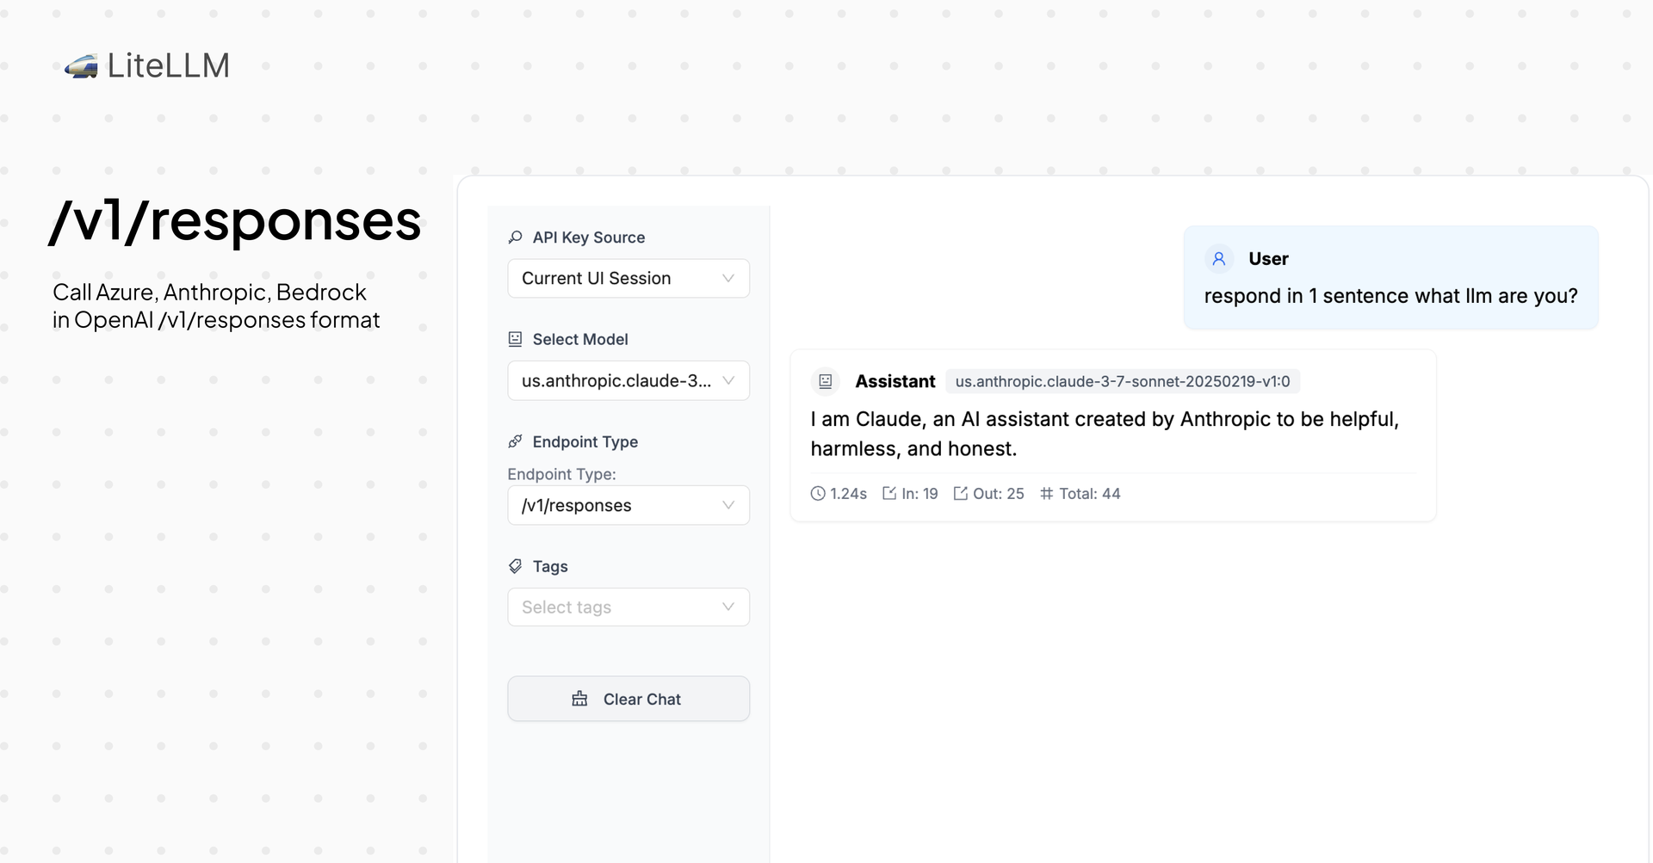Open the /v1/responses endpoint type dropdown
This screenshot has width=1653, height=863.
[628, 506]
